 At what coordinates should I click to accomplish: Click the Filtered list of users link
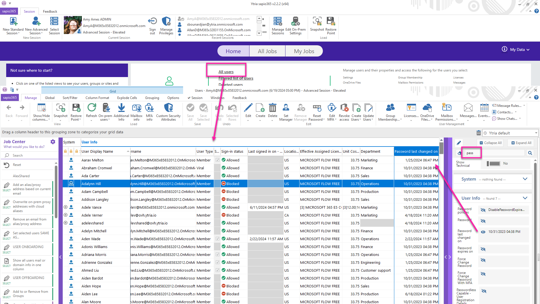coord(236,78)
